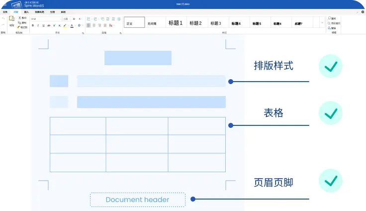
Task: Insert a bulleted list
Action: (x=89, y=19)
